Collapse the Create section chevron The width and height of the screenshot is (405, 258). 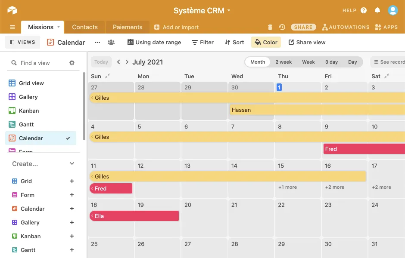pyautogui.click(x=72, y=163)
